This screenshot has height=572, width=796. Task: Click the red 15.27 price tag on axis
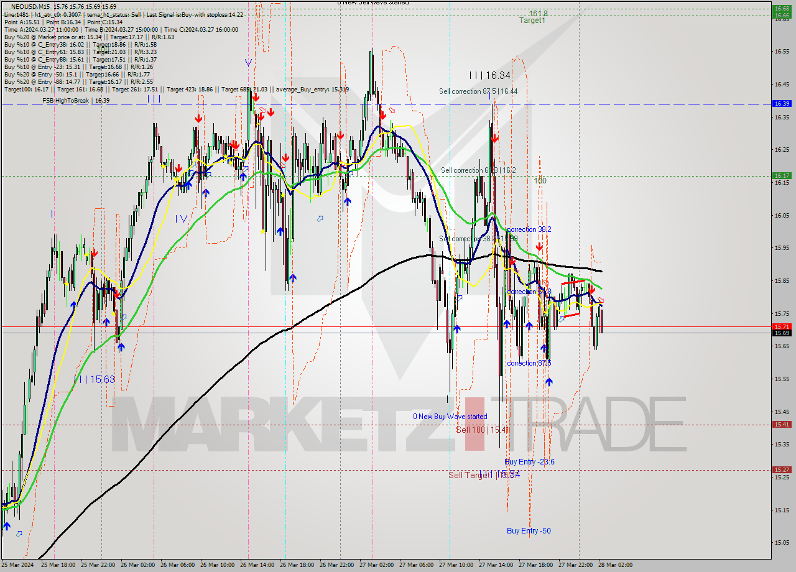point(782,470)
